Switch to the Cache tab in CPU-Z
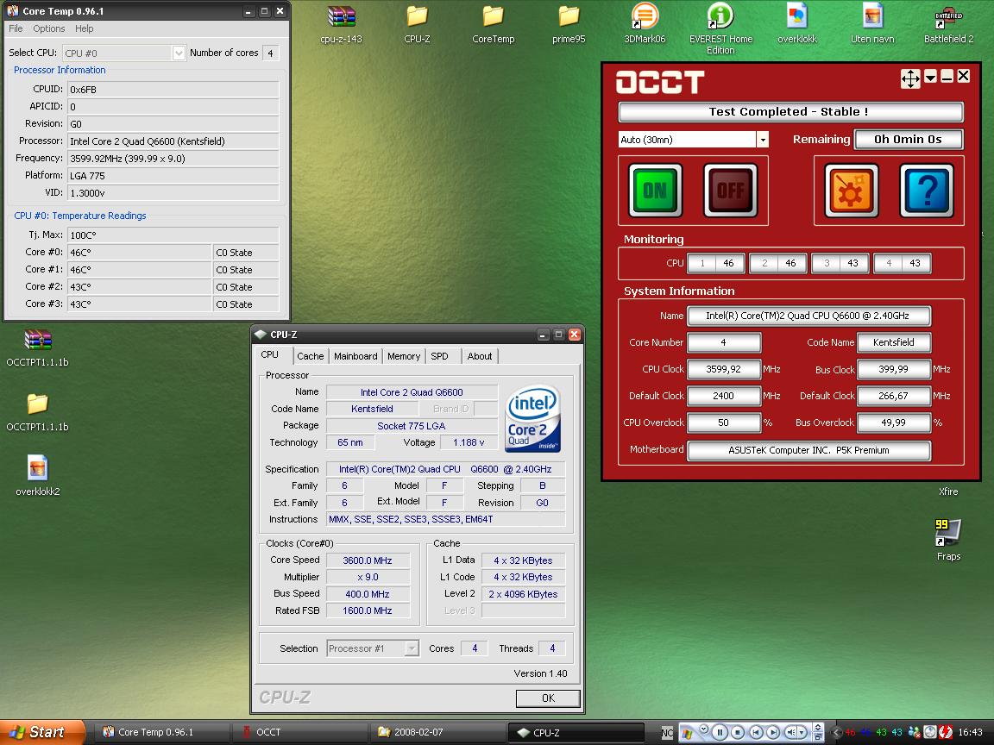994x745 pixels. tap(311, 356)
